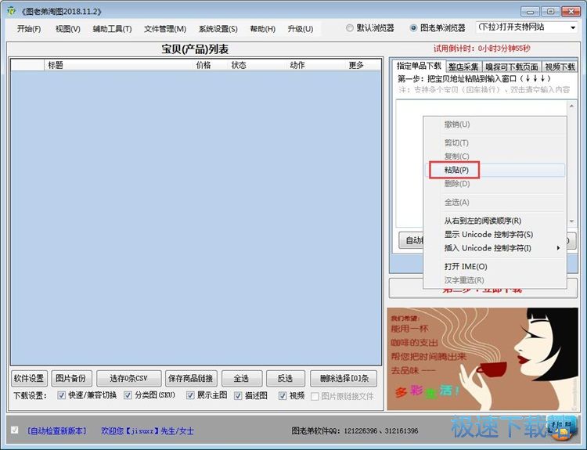Click the 保存商品链接 button

pyautogui.click(x=191, y=379)
